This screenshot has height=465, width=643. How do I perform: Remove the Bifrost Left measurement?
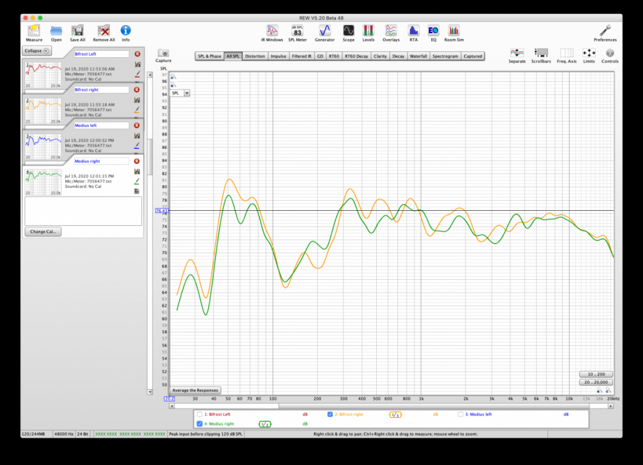coord(137,54)
